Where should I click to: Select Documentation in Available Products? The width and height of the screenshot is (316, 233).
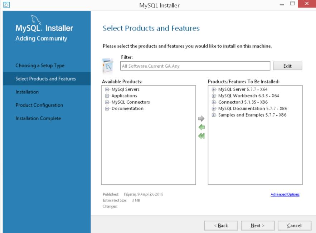coord(127,109)
